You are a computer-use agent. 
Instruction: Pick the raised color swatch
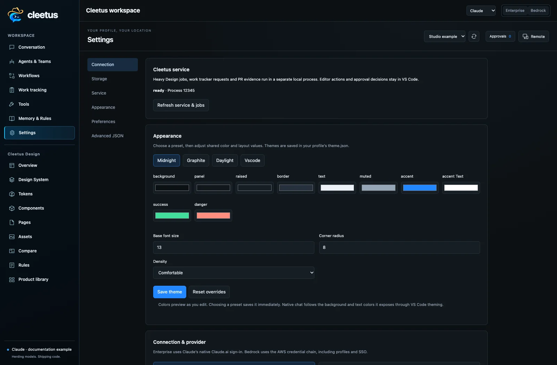[254, 188]
